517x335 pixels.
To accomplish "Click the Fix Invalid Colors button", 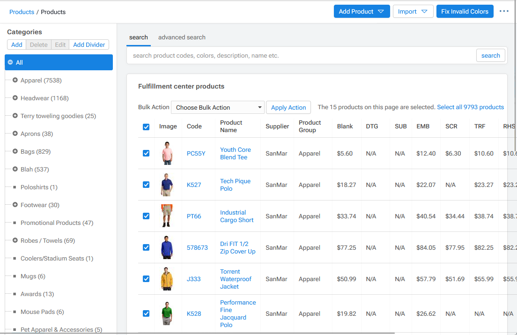I will pos(465,11).
